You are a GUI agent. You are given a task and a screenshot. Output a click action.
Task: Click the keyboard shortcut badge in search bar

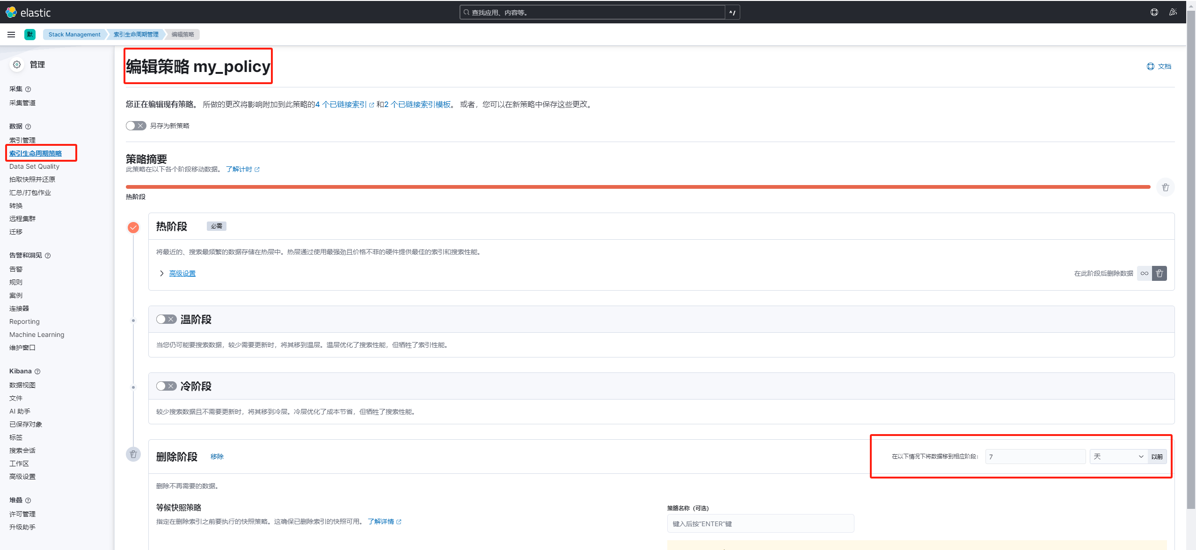732,13
